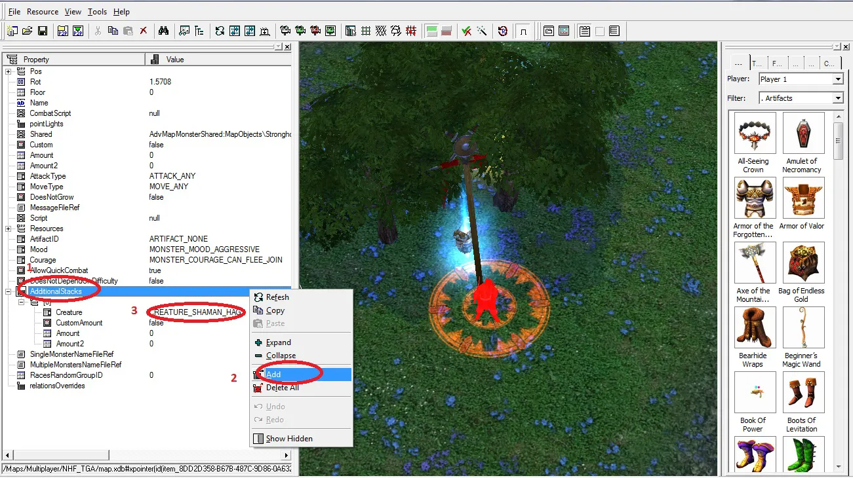Click the plain grid toolbar icon
853x478 pixels.
point(366,31)
